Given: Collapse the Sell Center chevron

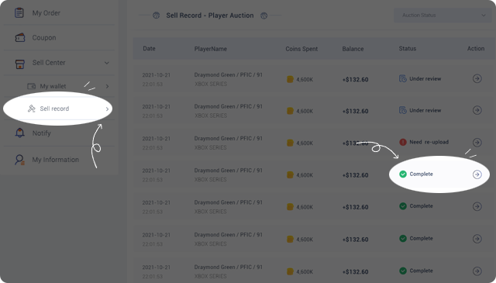Looking at the screenshot, I should click(x=107, y=63).
